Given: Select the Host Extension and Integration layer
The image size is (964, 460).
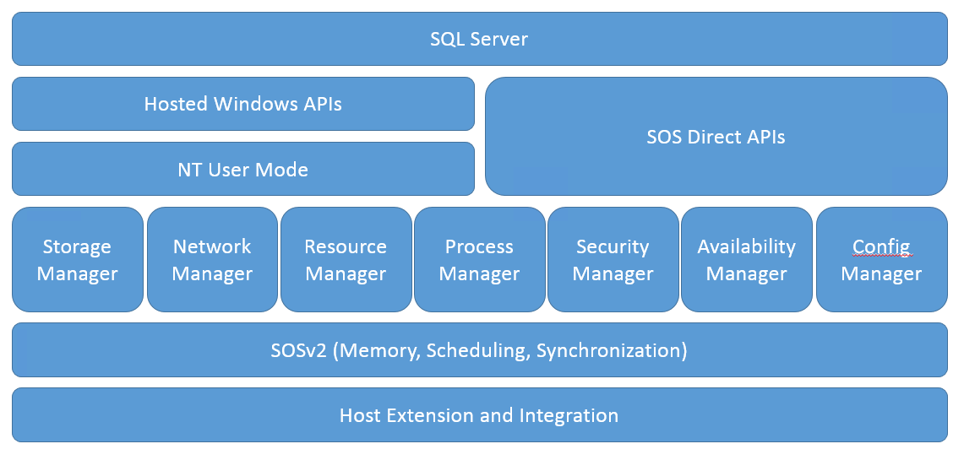Looking at the screenshot, I should pos(479,415).
